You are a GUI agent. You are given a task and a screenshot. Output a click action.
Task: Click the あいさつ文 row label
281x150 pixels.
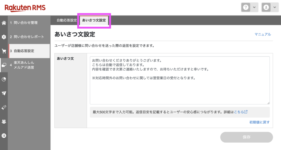click(x=65, y=59)
